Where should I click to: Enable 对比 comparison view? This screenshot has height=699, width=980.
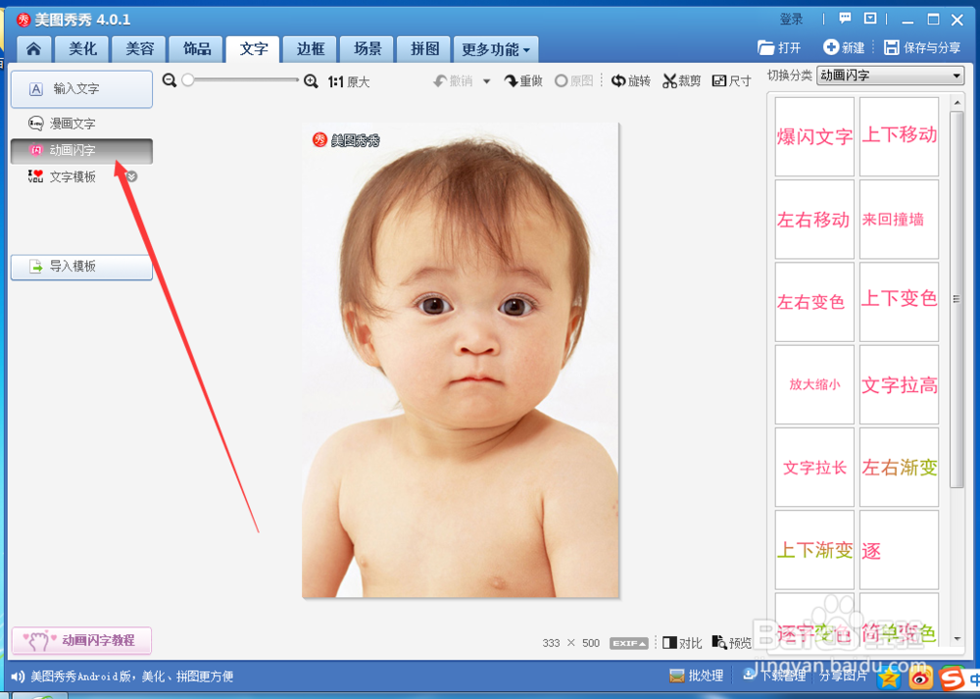[681, 643]
